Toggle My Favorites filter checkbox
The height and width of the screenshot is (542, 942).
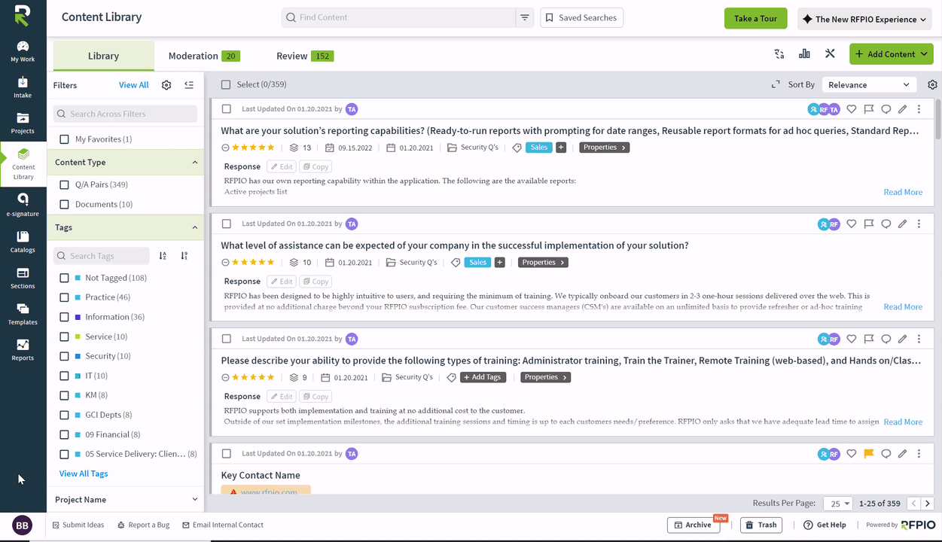click(x=64, y=139)
